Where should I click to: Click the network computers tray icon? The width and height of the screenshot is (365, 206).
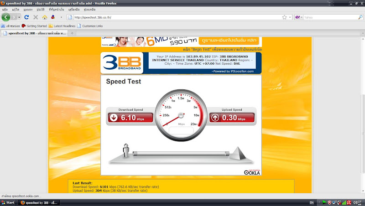click(x=334, y=202)
